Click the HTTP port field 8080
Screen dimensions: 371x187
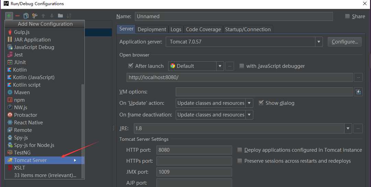(194, 150)
